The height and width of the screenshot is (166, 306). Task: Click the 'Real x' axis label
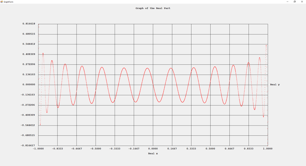click(153, 154)
